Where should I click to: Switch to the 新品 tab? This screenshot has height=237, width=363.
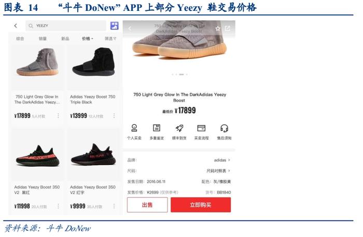(x=65, y=39)
